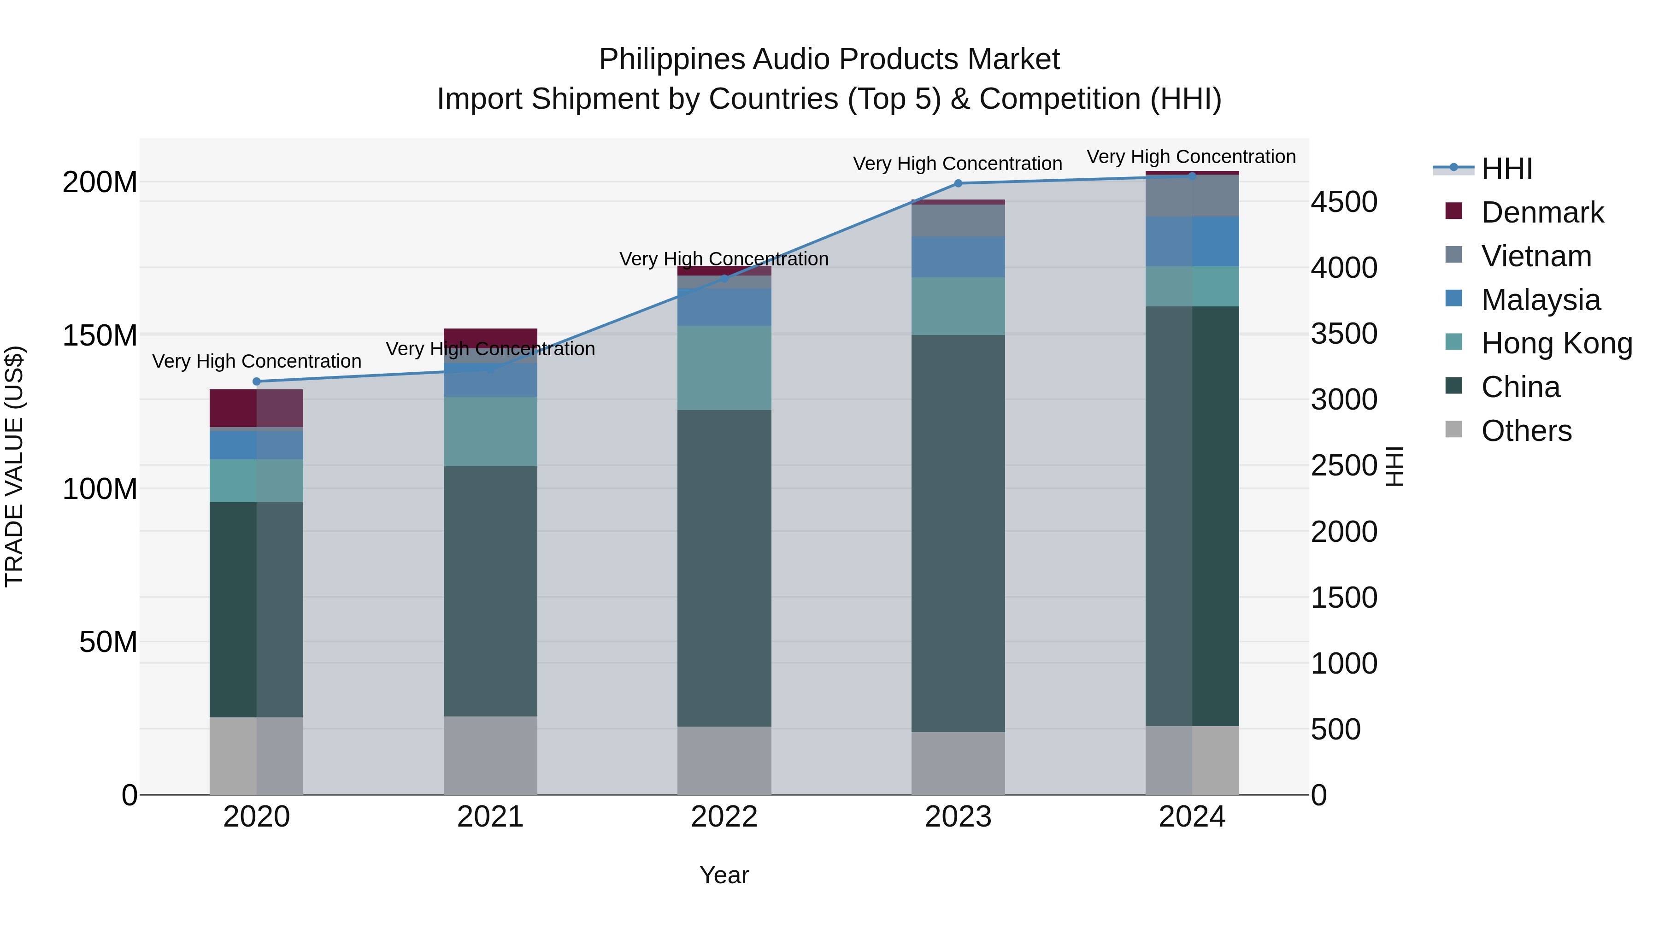Click the TRADE VALUE (US$) axis title
This screenshot has width=1659, height=933.
(14, 466)
